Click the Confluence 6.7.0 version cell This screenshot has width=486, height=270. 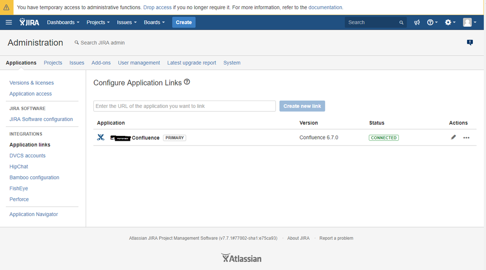click(319, 137)
